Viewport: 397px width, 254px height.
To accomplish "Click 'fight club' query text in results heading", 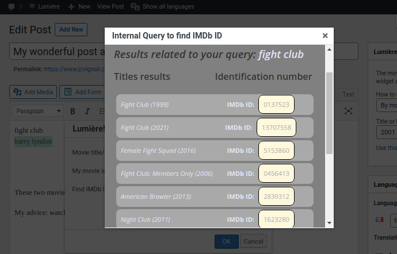I will coord(281,55).
